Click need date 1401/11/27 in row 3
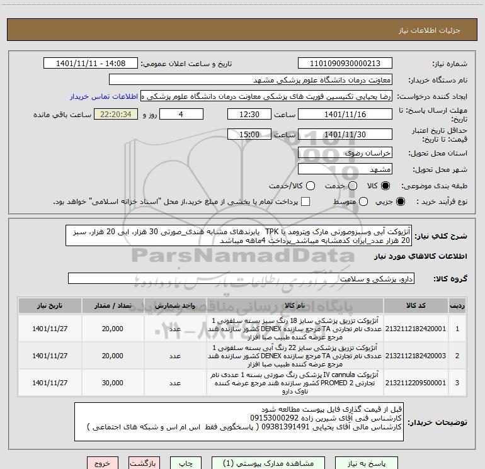The height and width of the screenshot is (469, 485). [50, 383]
